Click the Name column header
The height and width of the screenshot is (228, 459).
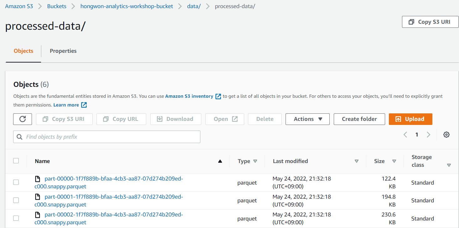tap(42, 161)
